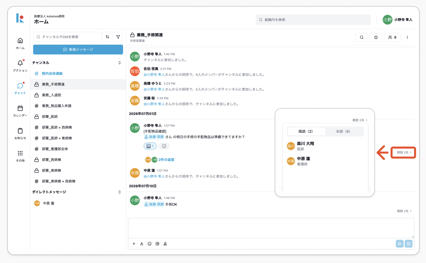Focus the チャンネルやDMを検索 field
Viewport: 426px width, 263px height.
point(67,37)
